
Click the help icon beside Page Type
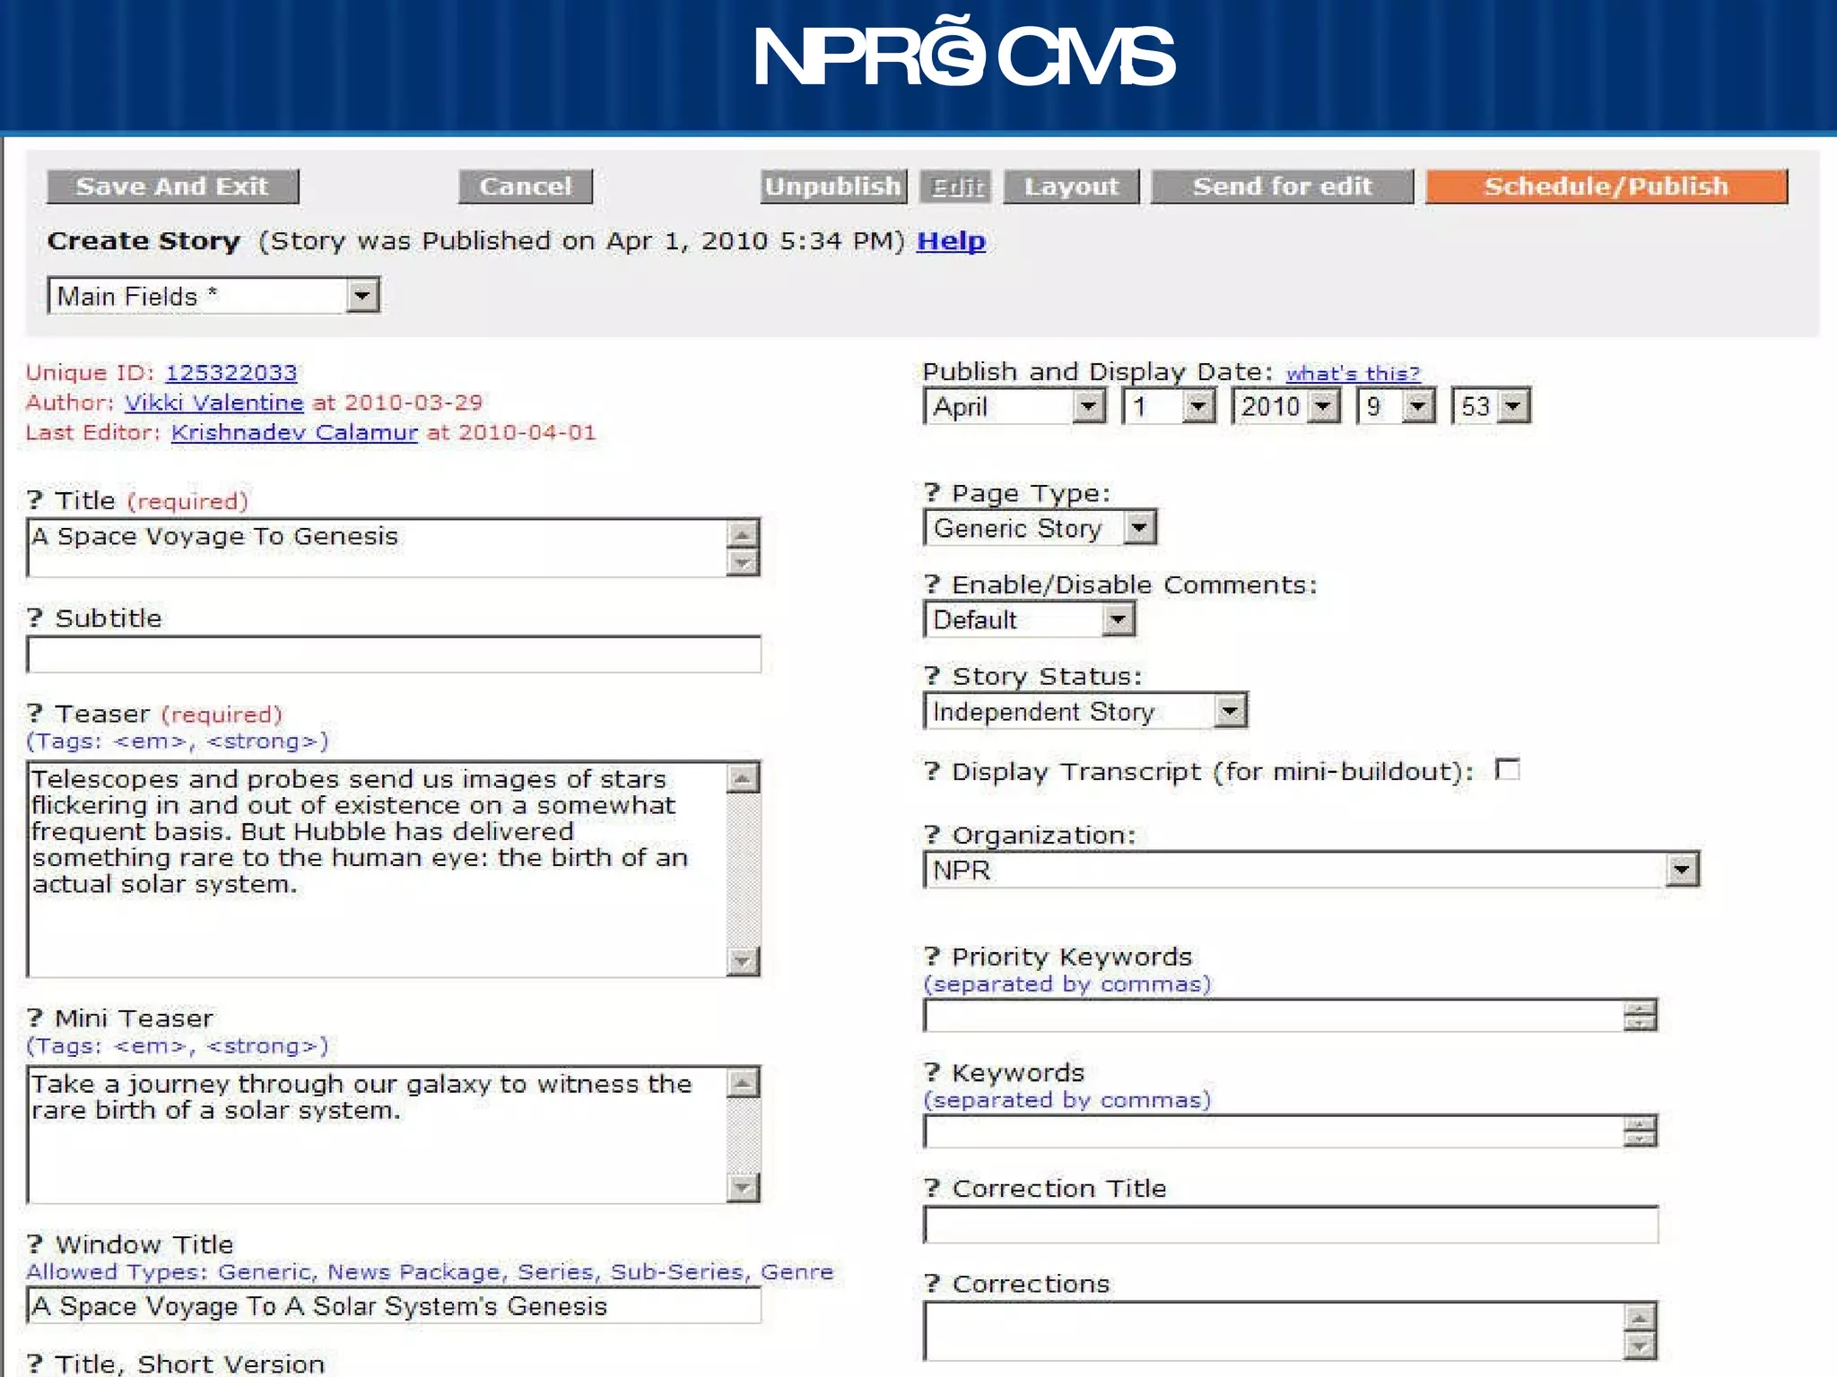(932, 493)
